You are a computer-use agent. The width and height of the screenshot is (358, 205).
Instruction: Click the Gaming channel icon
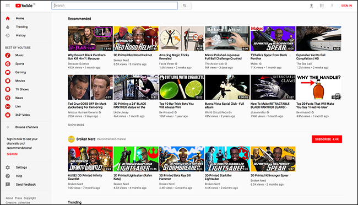8,72
